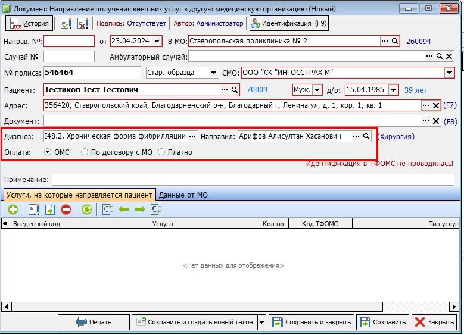The width and height of the screenshot is (464, 335).
Task: Click the green left arrow icon
Action: pyautogui.click(x=124, y=209)
